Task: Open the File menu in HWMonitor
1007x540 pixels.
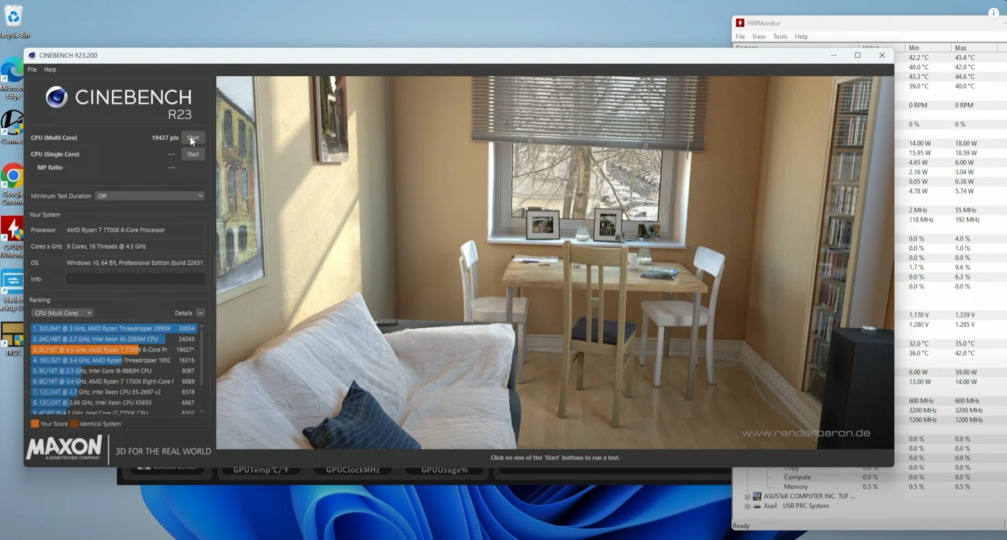Action: click(x=740, y=36)
